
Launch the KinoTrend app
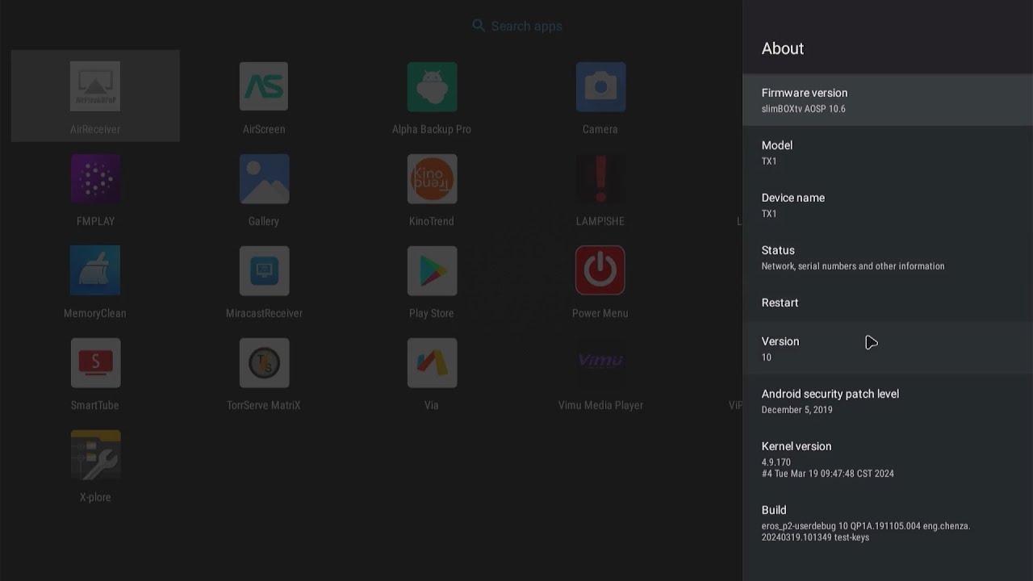click(432, 178)
